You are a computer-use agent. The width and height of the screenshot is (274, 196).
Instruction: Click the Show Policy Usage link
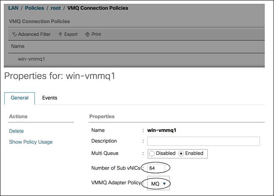pos(31,142)
